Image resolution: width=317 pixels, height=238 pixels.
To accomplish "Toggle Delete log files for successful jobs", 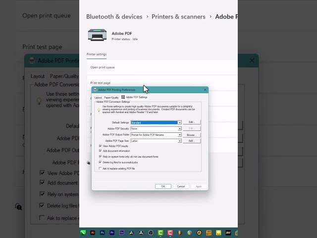I will pos(100,162).
